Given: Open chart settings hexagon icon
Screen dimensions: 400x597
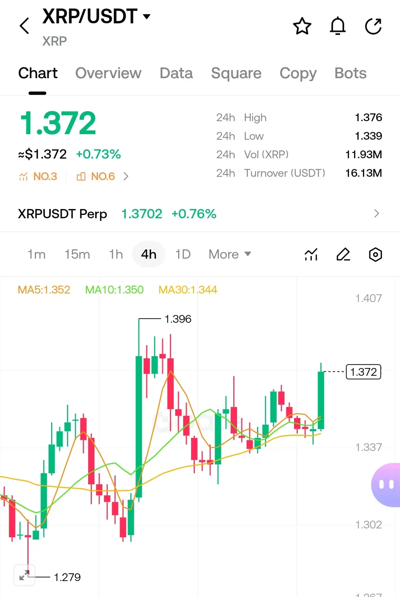Looking at the screenshot, I should pyautogui.click(x=376, y=255).
